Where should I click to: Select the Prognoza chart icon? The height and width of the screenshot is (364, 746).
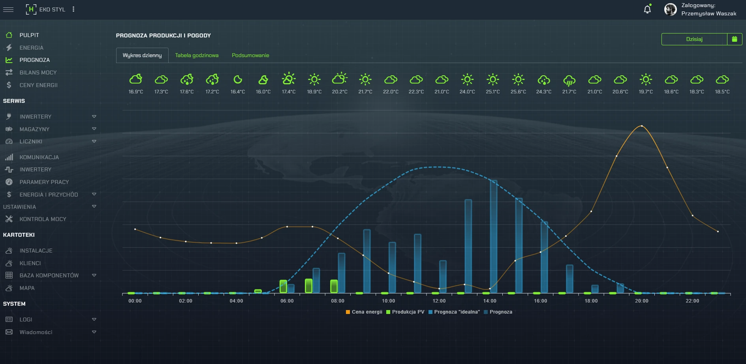[9, 60]
